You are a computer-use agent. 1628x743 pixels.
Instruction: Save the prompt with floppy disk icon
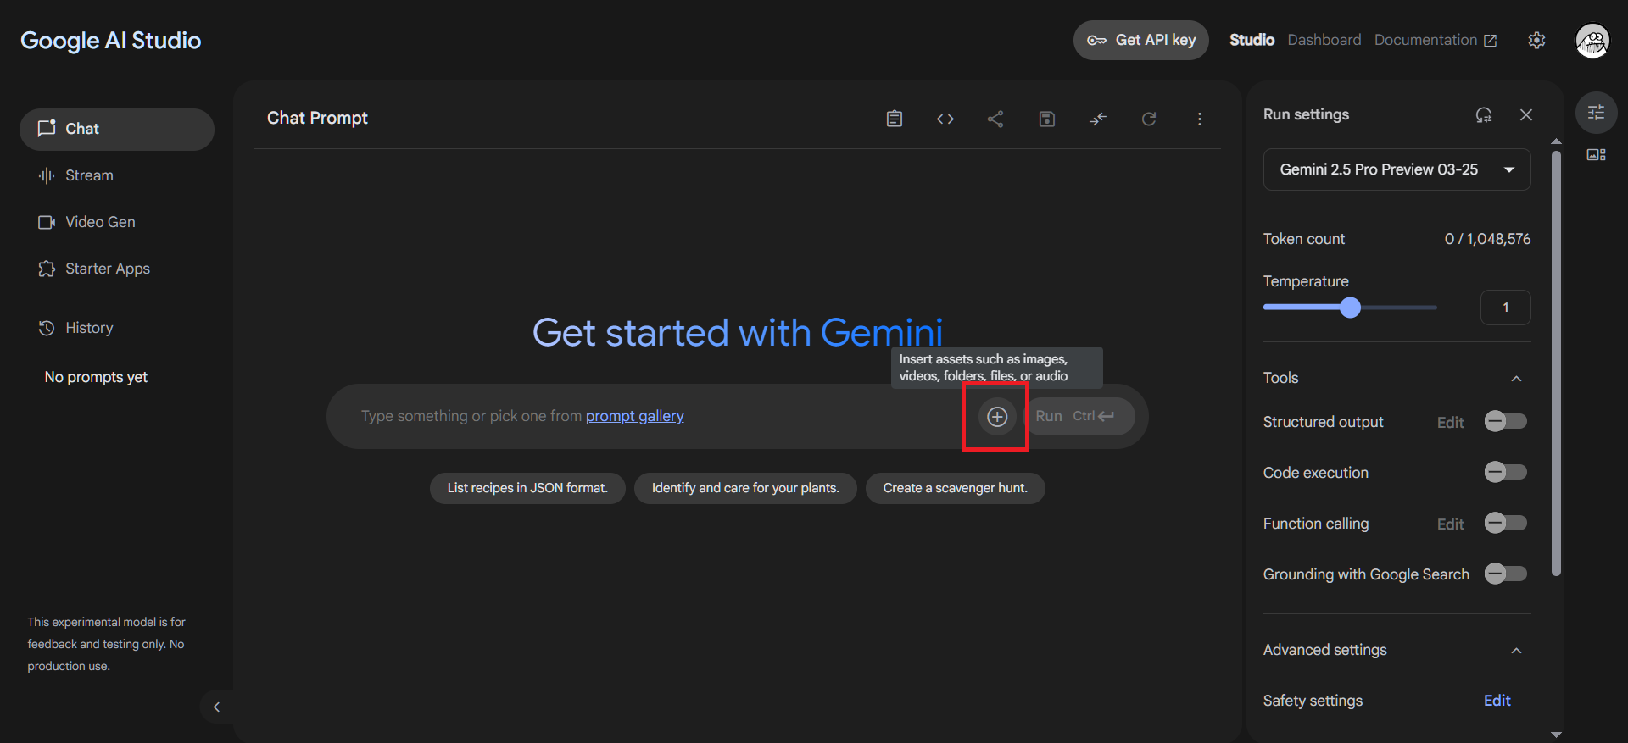click(1046, 119)
